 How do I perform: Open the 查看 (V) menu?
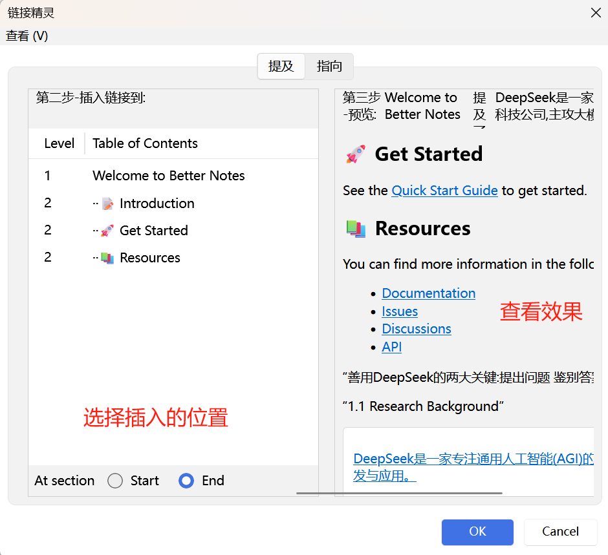point(27,36)
